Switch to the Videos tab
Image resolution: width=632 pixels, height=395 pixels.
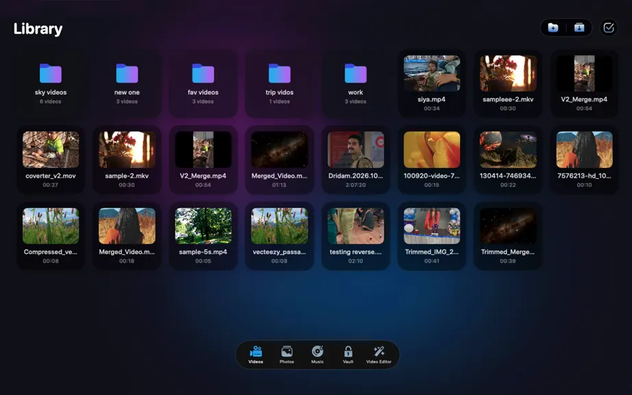pyautogui.click(x=256, y=355)
